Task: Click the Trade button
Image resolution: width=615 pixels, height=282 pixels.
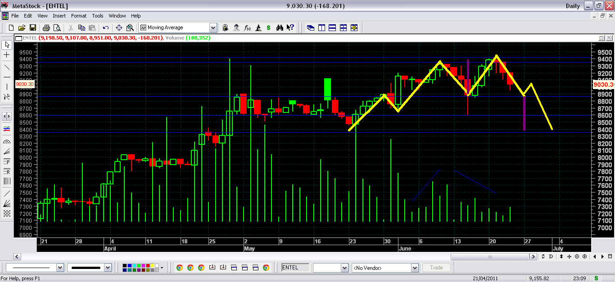Action: (436, 268)
